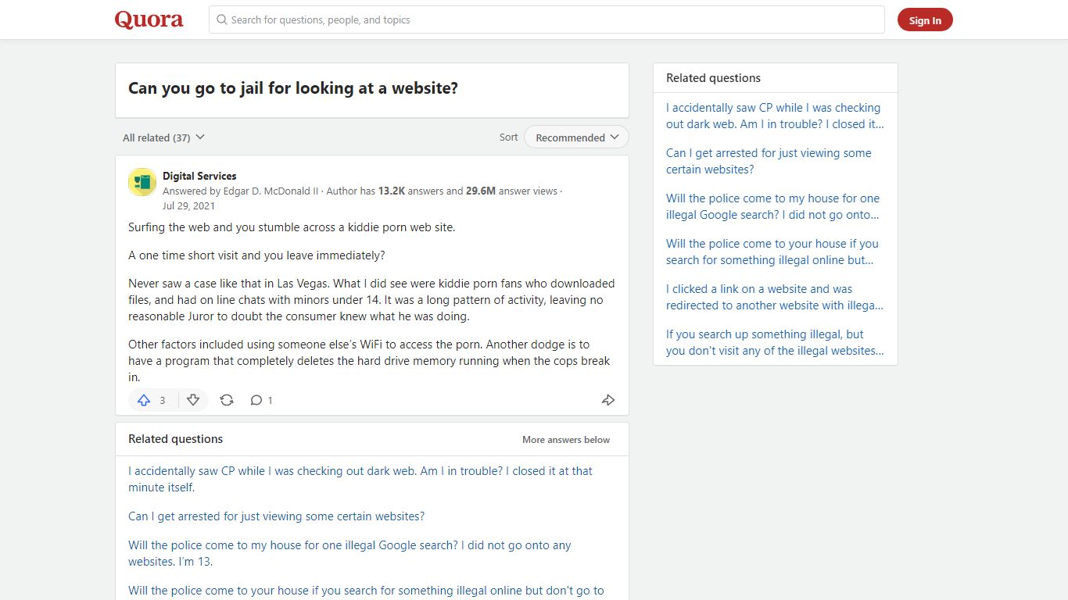Reshare the answer via circular arrows icon

tap(227, 400)
